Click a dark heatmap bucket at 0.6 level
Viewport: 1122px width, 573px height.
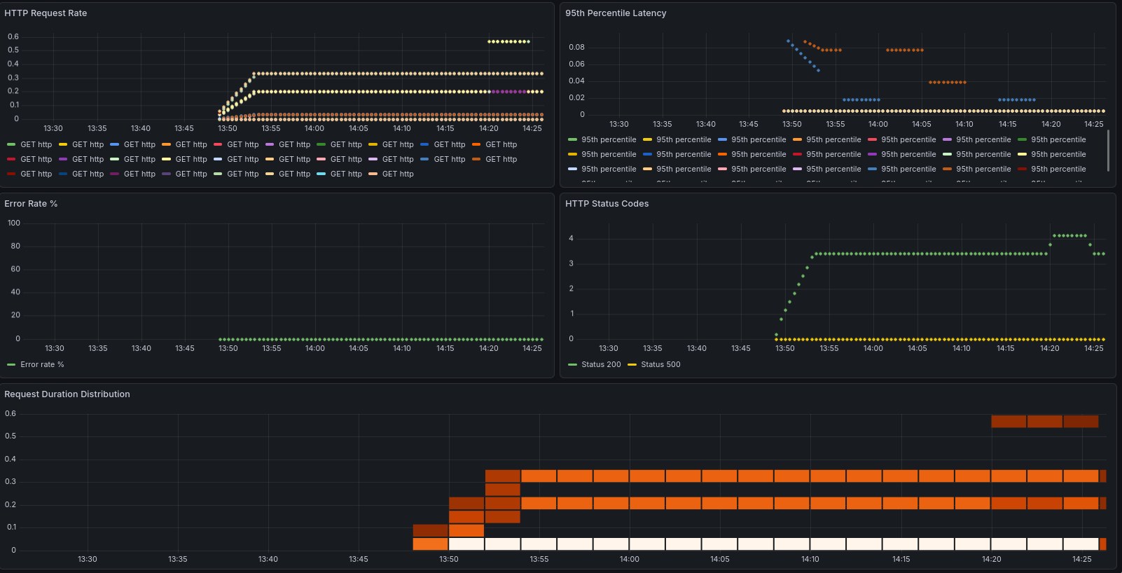1044,421
